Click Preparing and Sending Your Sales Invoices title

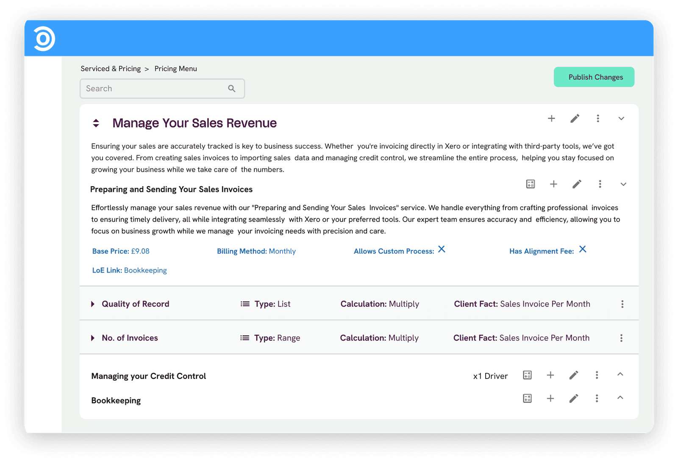171,189
